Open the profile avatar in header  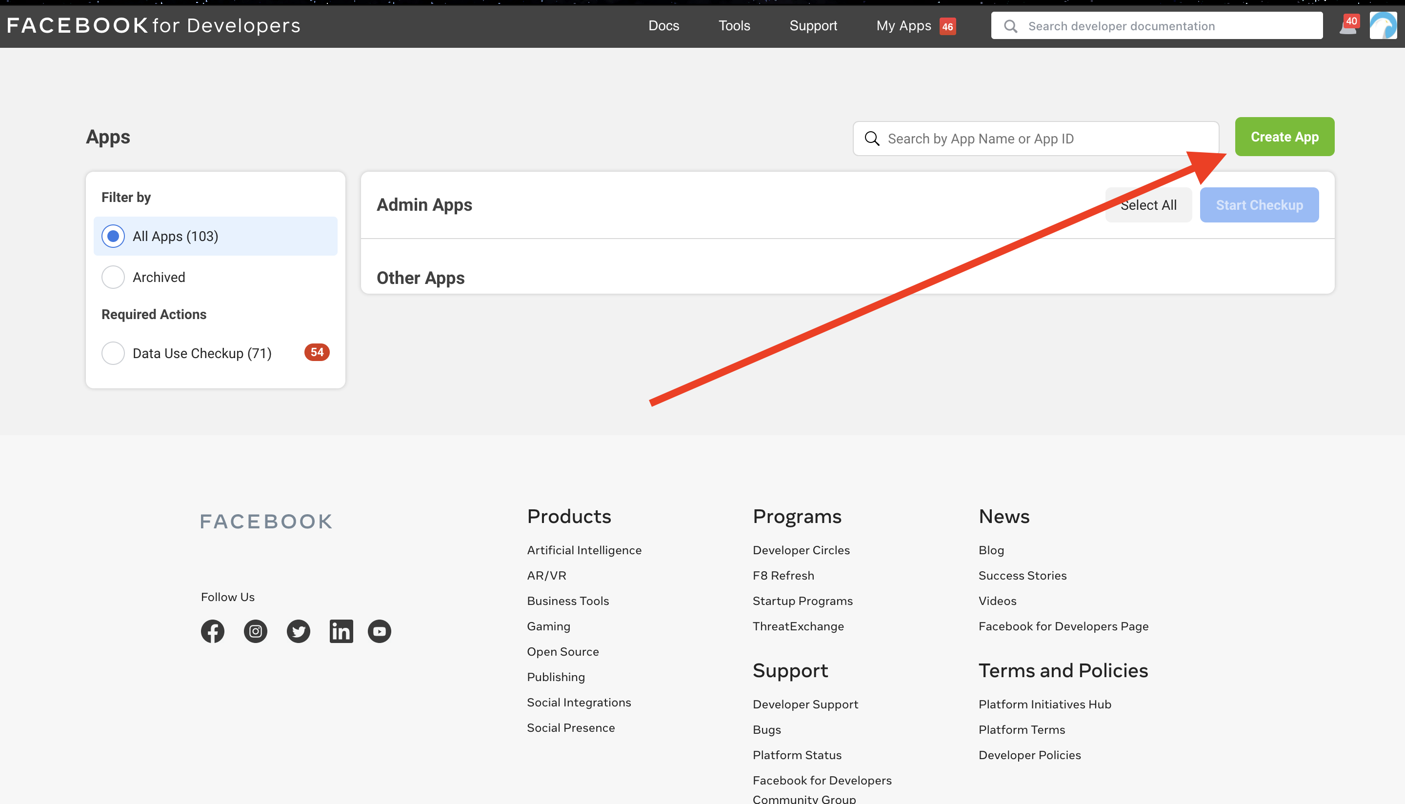(1383, 26)
